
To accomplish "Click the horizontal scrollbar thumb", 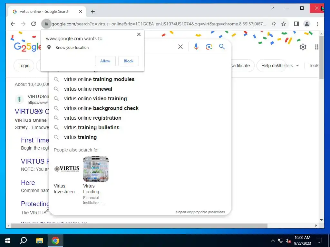I will click(139, 225).
